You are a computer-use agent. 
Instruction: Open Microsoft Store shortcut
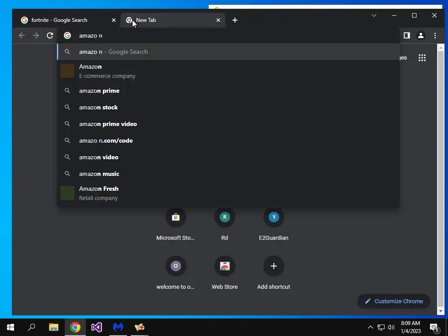click(175, 224)
